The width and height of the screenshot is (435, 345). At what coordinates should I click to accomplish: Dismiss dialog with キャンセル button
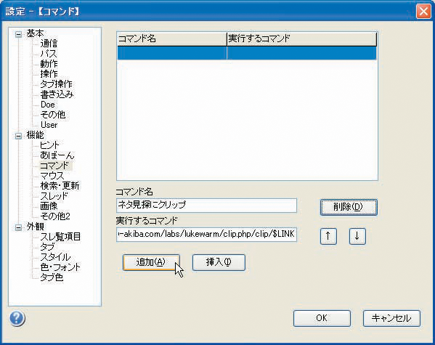tap(391, 318)
